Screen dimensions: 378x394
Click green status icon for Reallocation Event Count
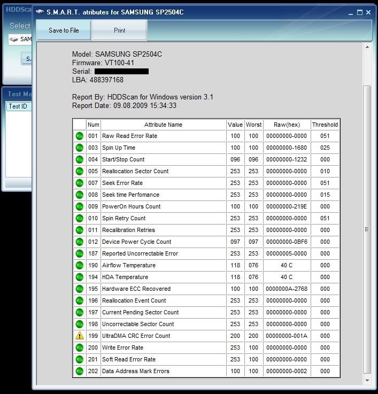[x=80, y=300]
